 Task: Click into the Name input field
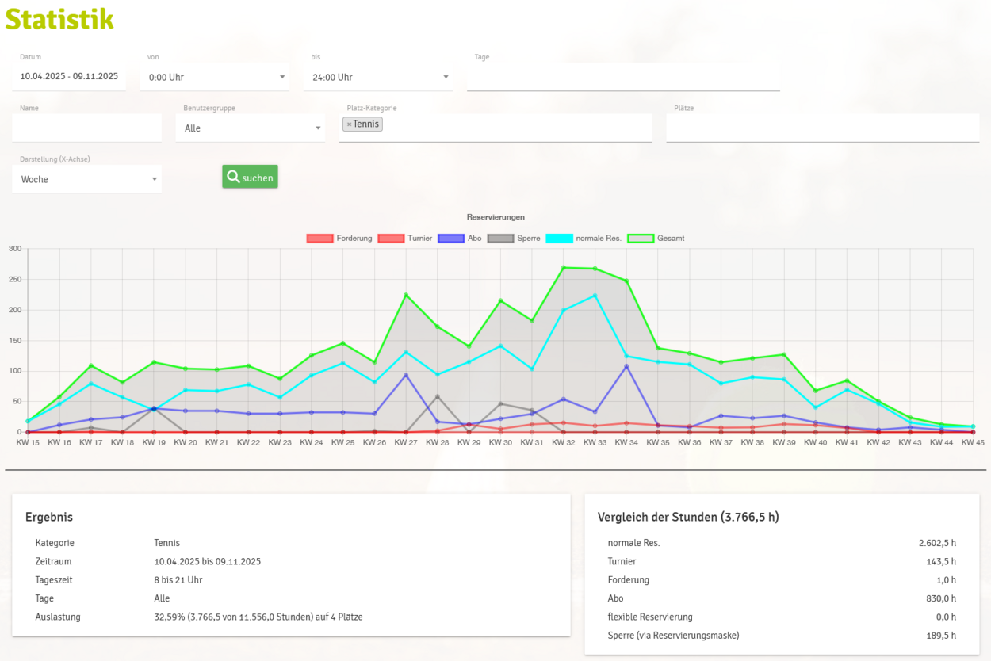pyautogui.click(x=86, y=128)
